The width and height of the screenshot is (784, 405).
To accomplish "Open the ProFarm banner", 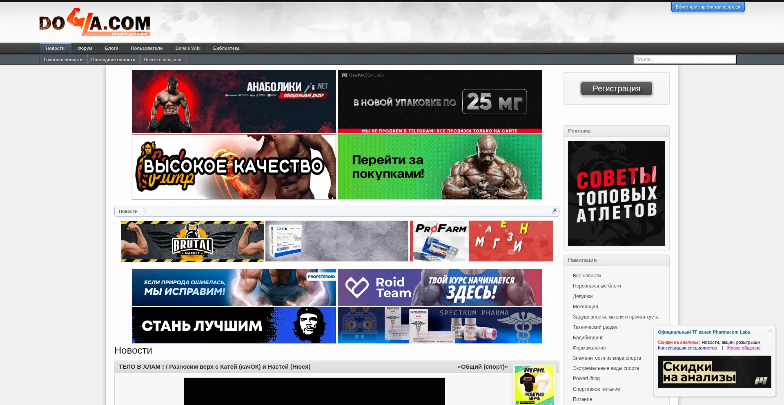I will (481, 241).
